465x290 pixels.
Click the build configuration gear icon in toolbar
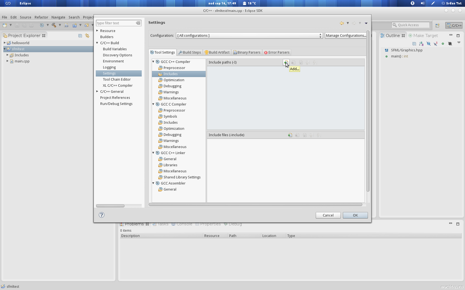pos(42,25)
